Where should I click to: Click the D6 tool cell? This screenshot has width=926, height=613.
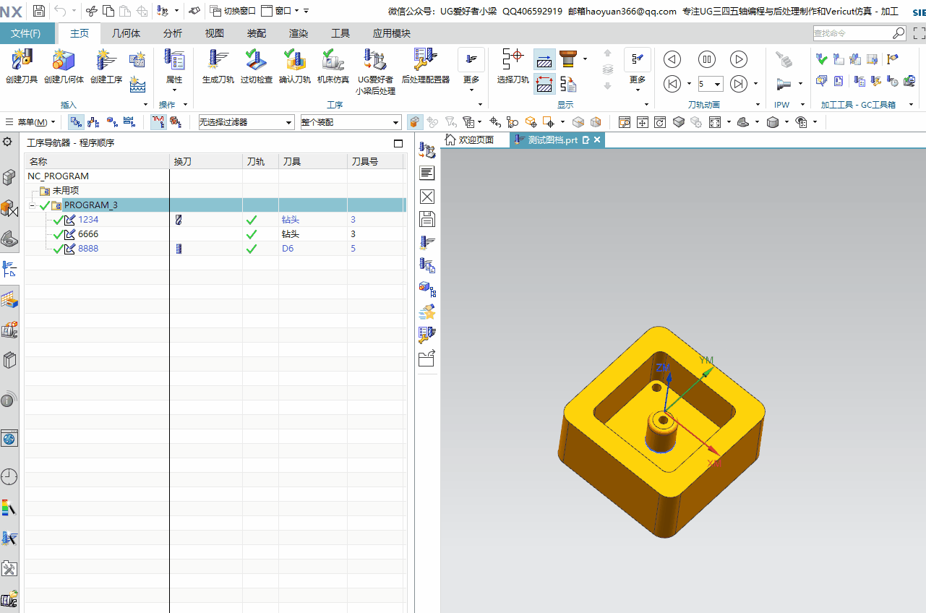[288, 249]
